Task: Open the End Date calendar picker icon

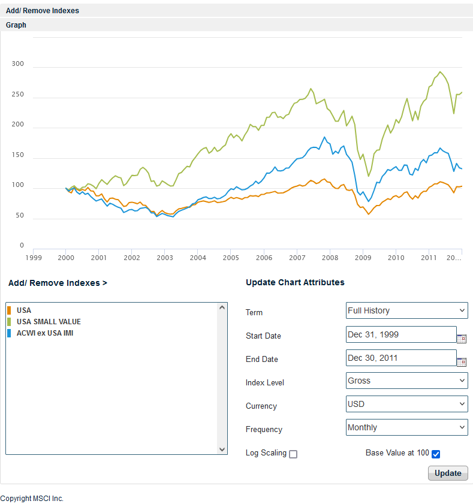Action: pos(462,362)
